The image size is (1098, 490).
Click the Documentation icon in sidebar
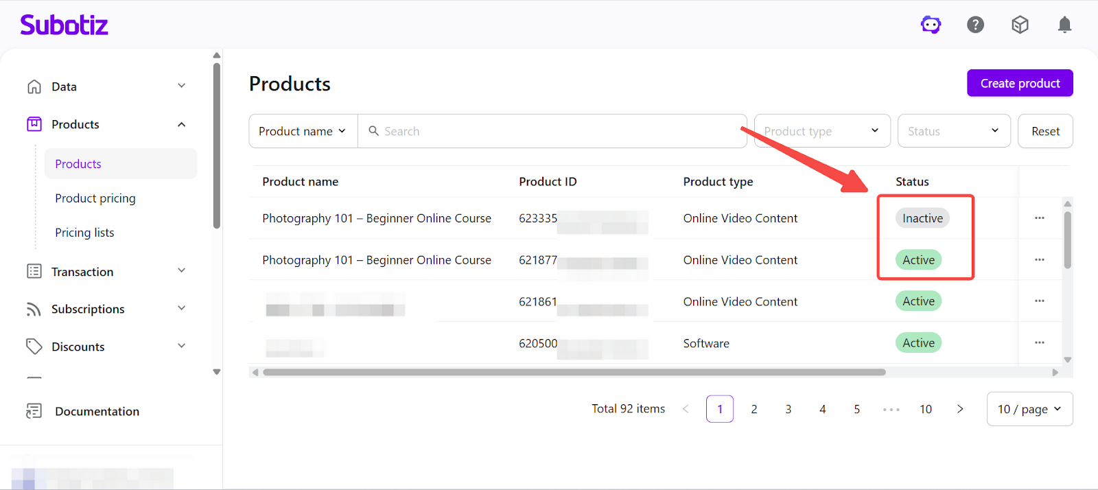tap(34, 411)
